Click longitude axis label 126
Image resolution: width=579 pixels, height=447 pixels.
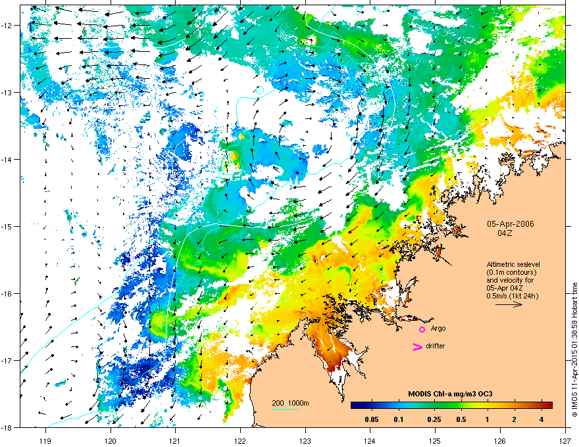[x=500, y=441]
